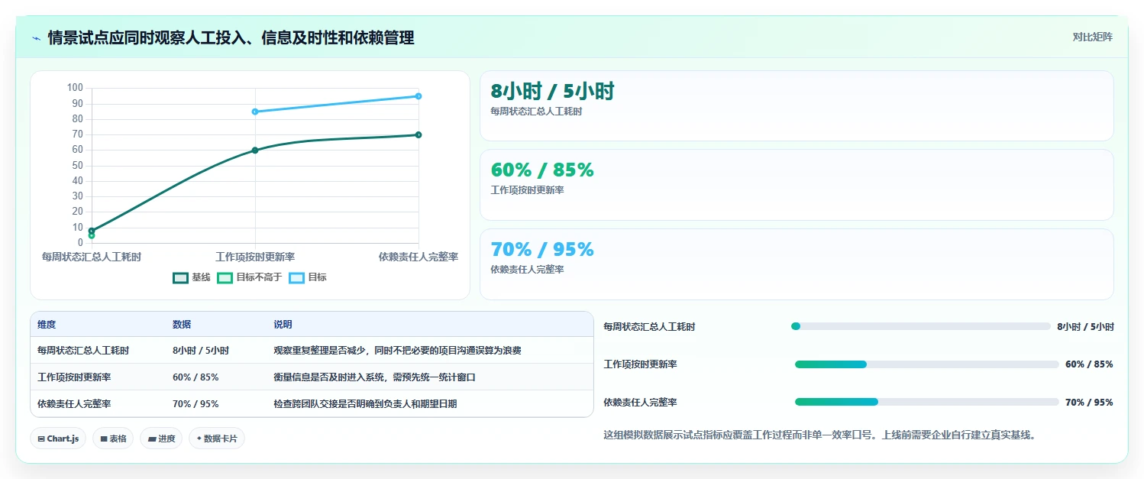Click target data point at value 85
Screen dimensions: 1144x479
click(x=255, y=112)
